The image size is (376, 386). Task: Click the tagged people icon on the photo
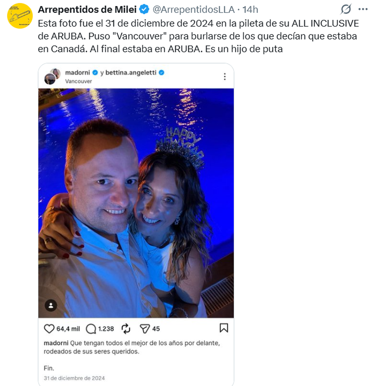pyautogui.click(x=51, y=305)
